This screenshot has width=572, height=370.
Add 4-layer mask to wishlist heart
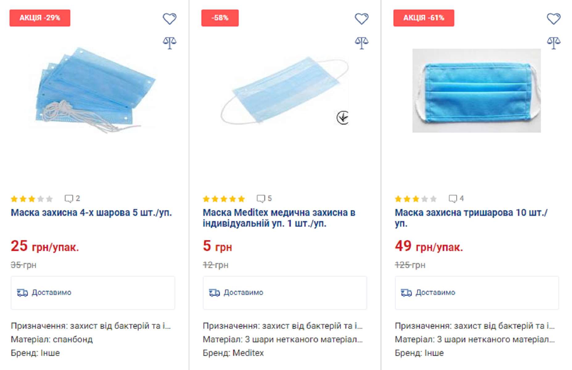[x=169, y=18]
